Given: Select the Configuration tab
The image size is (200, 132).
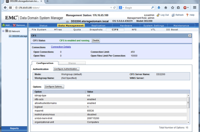Looking at the screenshot, I should point(45,63).
